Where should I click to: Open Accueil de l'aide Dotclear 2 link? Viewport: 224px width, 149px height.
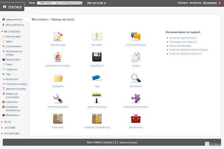(183, 38)
